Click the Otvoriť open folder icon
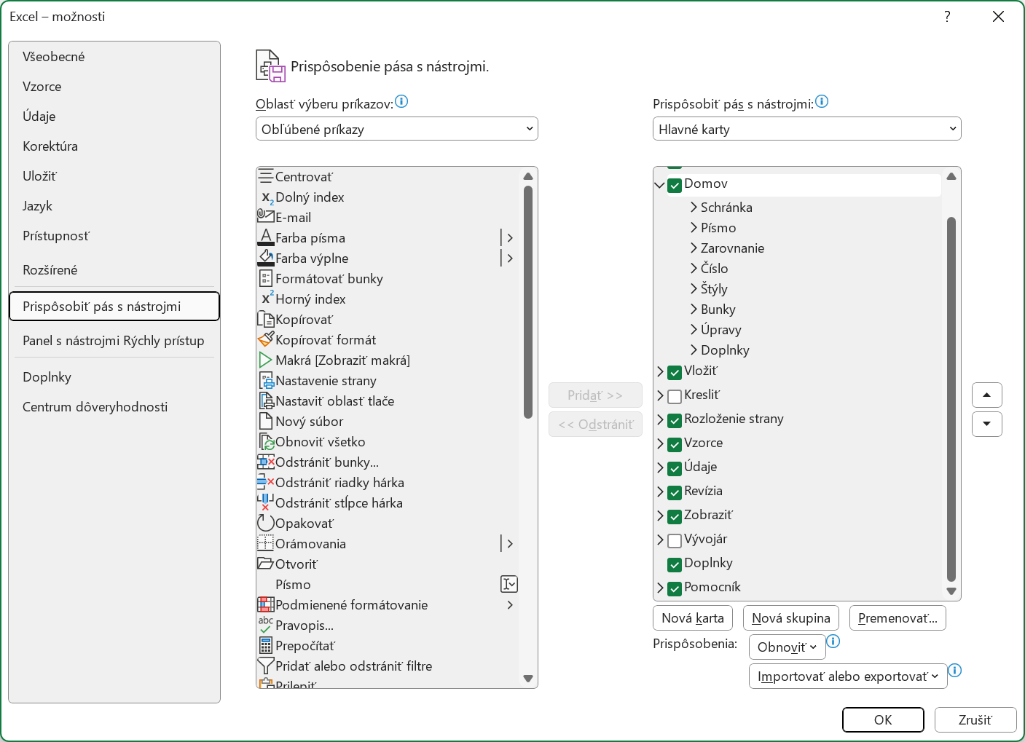Image resolution: width=1025 pixels, height=742 pixels. point(266,564)
